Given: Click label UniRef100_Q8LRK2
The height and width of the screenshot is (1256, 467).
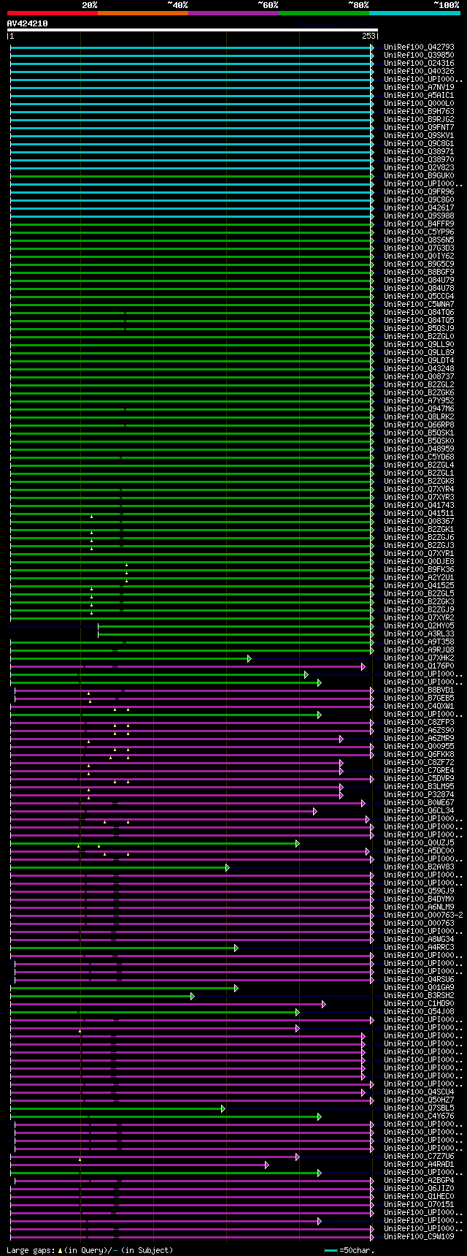Looking at the screenshot, I should tap(419, 416).
